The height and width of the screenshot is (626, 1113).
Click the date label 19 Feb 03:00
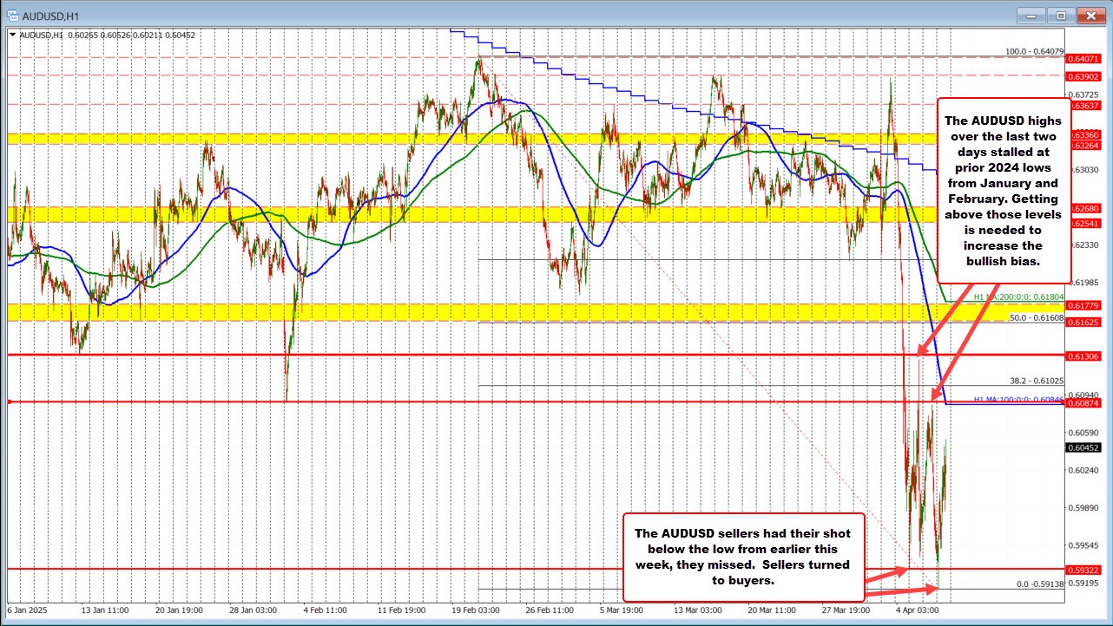[477, 610]
